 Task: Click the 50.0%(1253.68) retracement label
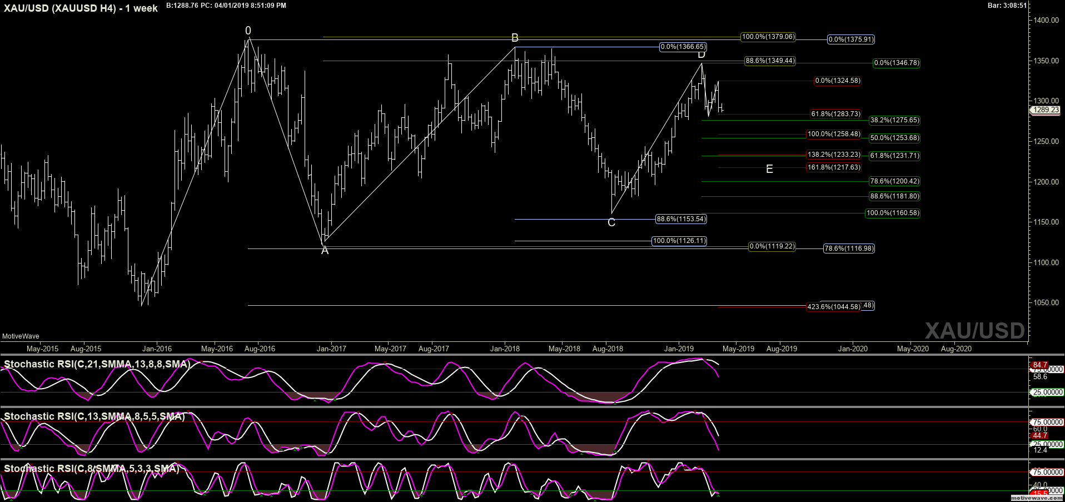(894, 138)
